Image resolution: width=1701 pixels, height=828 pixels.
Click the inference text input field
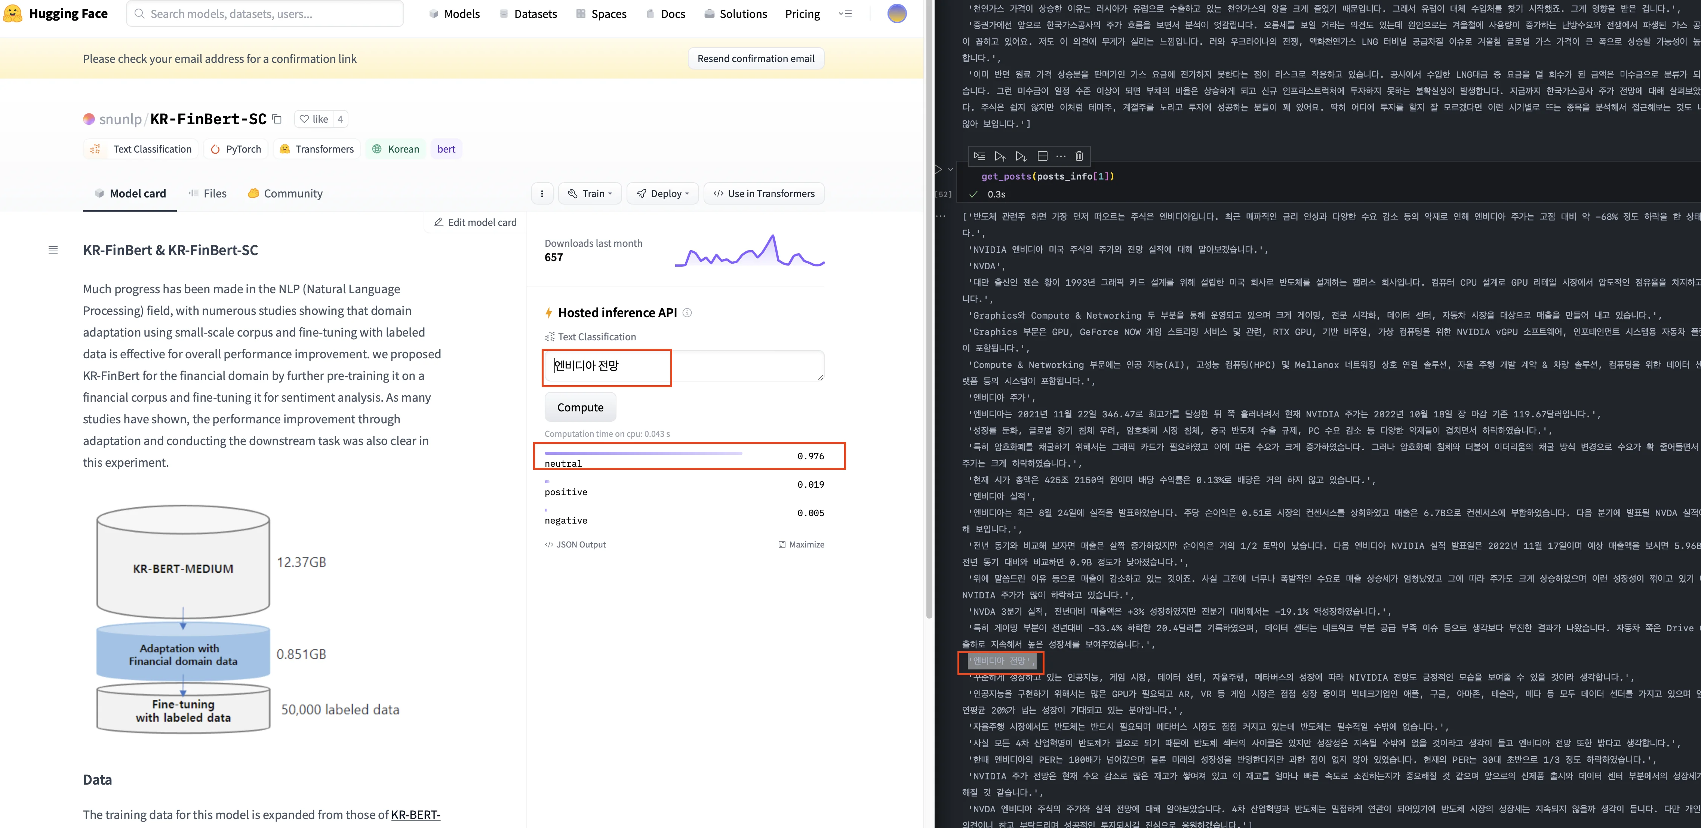coord(683,365)
